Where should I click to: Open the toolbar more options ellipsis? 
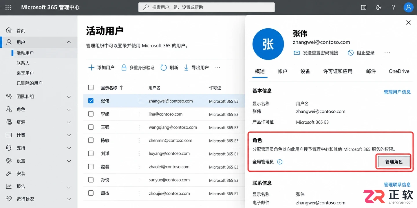(x=218, y=68)
